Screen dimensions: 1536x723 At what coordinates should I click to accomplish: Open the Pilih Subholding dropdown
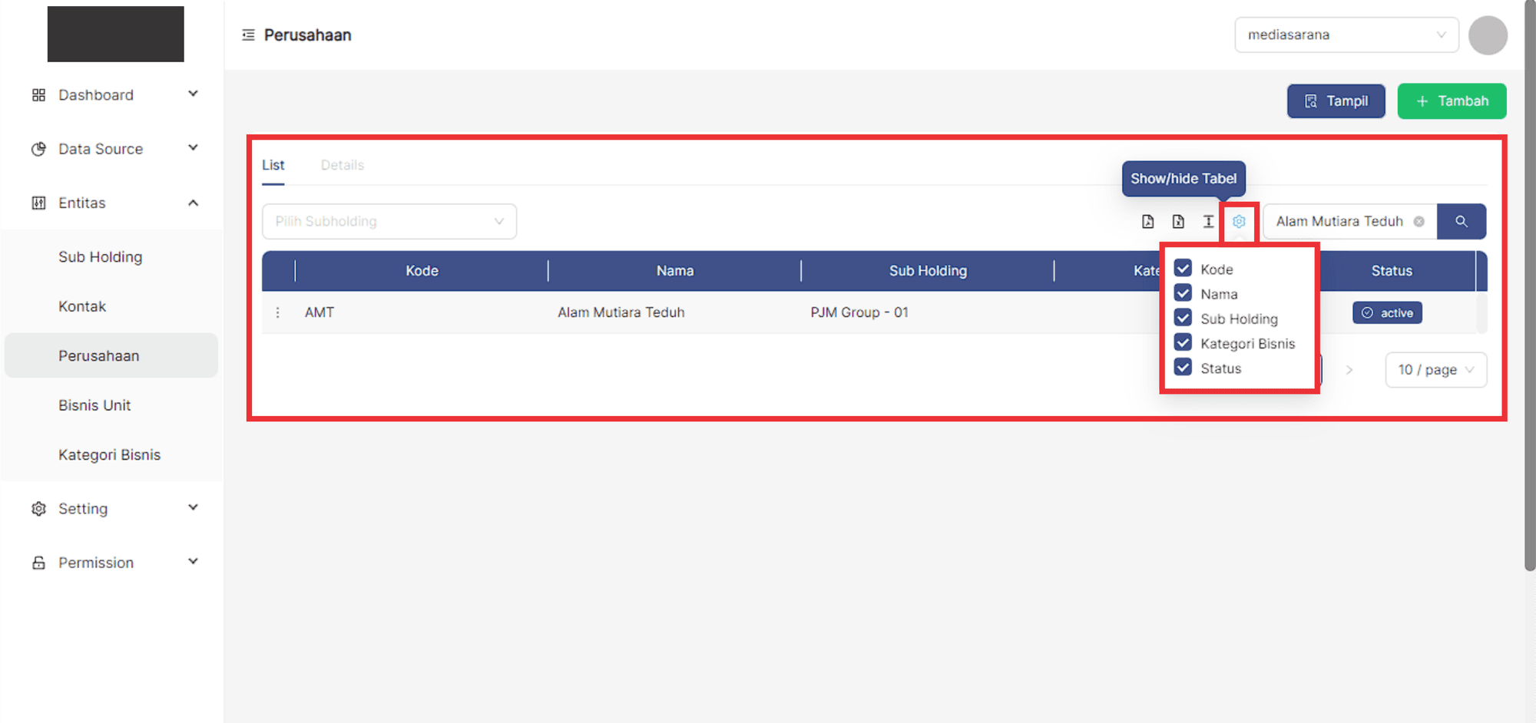coord(389,222)
